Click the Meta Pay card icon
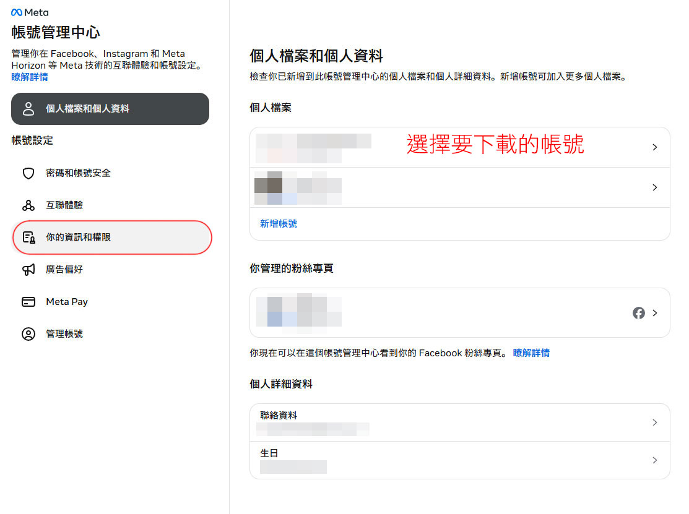Viewport: 689px width, 514px height. pos(28,302)
